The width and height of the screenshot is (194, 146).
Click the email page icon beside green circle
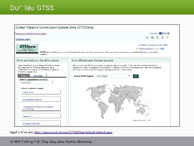tap(162, 37)
